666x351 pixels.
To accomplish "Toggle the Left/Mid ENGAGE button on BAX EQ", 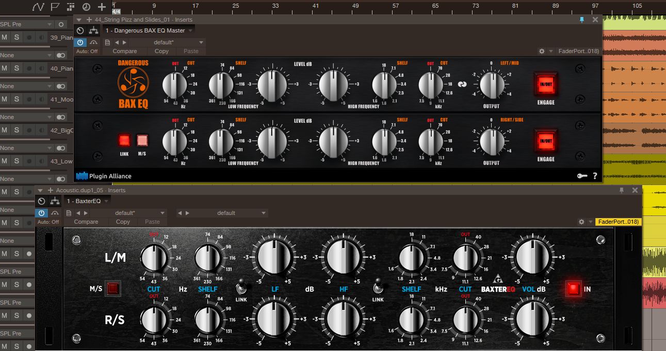I will 545,84.
